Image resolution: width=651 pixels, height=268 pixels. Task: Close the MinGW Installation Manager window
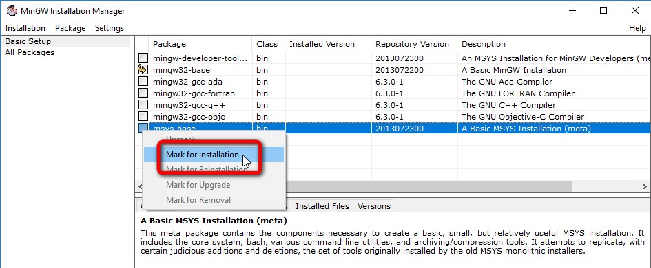coord(634,11)
